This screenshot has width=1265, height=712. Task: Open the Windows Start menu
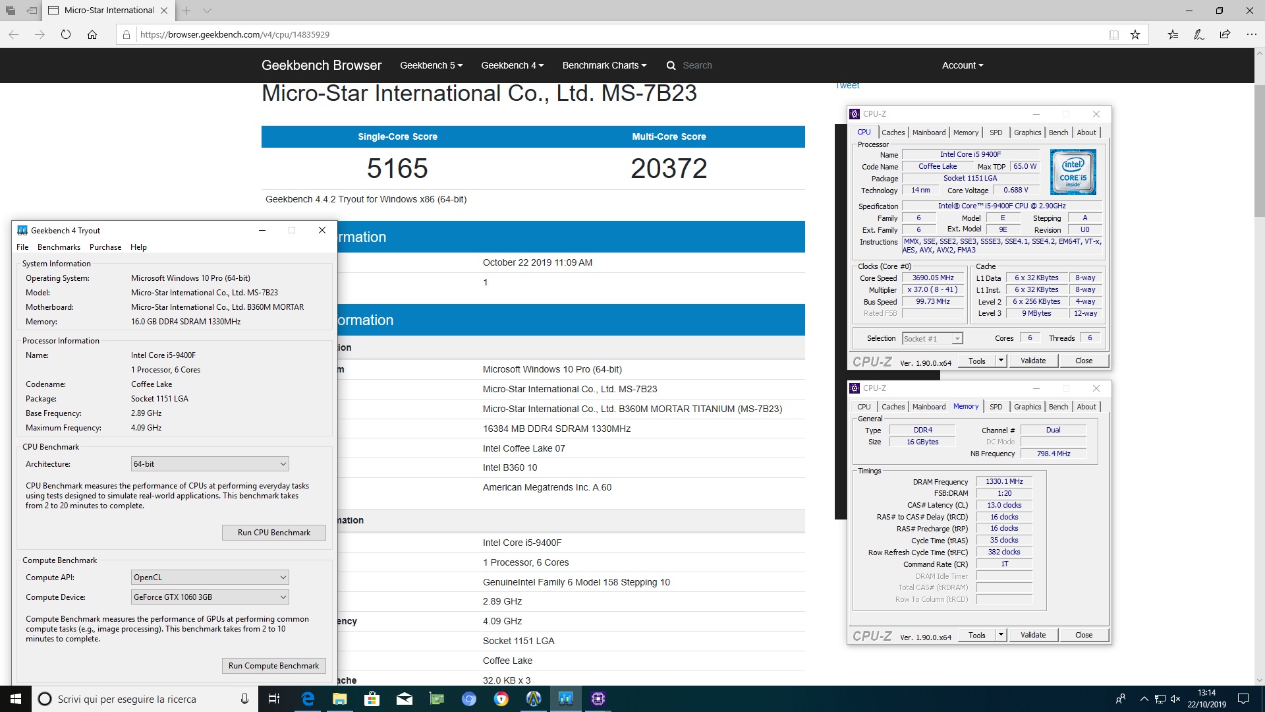(16, 699)
